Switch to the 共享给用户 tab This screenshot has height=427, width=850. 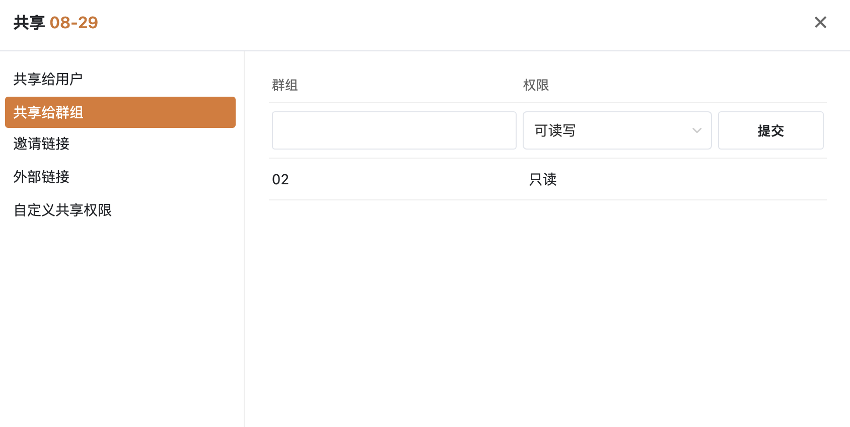click(x=48, y=79)
